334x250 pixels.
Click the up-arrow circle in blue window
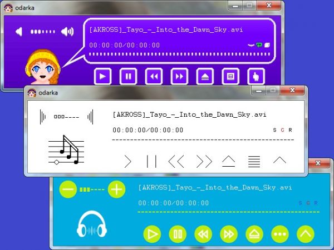(x=306, y=234)
